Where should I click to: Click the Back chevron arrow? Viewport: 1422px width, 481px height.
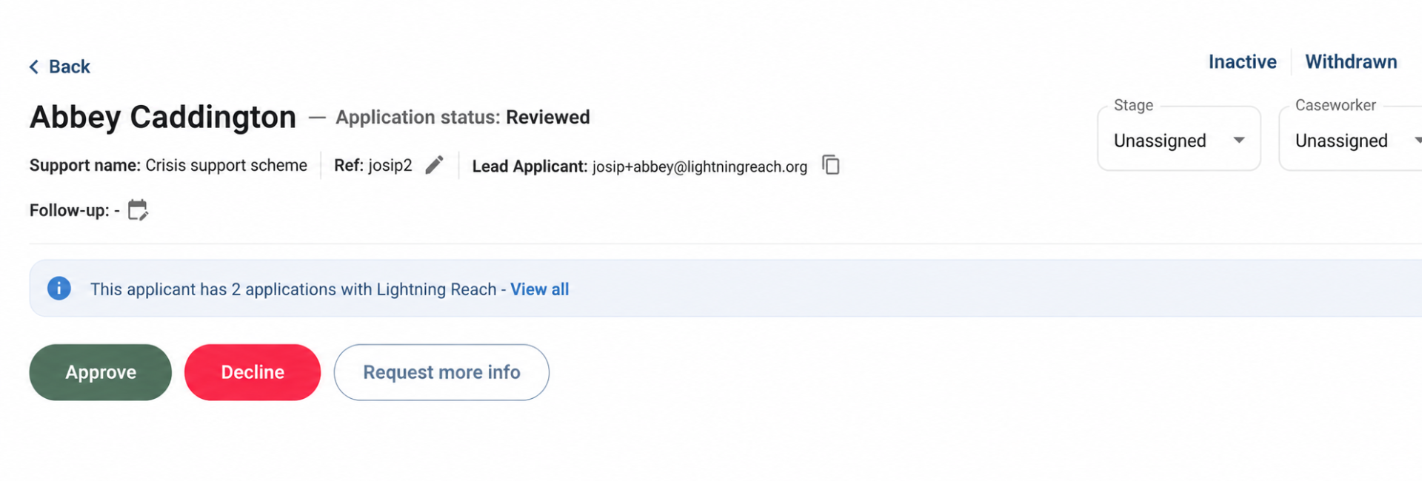point(34,67)
